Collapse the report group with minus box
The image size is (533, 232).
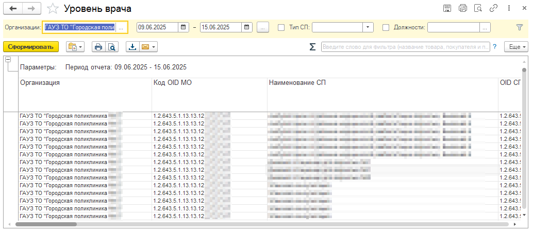pos(8,60)
